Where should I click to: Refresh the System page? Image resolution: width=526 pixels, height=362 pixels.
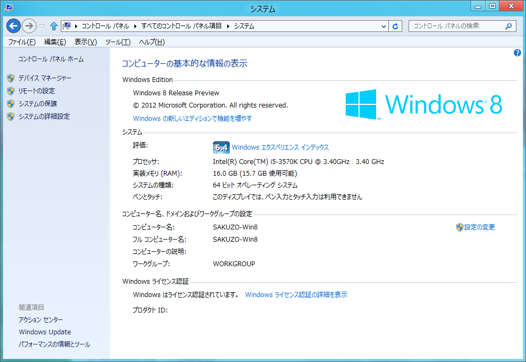click(x=395, y=26)
